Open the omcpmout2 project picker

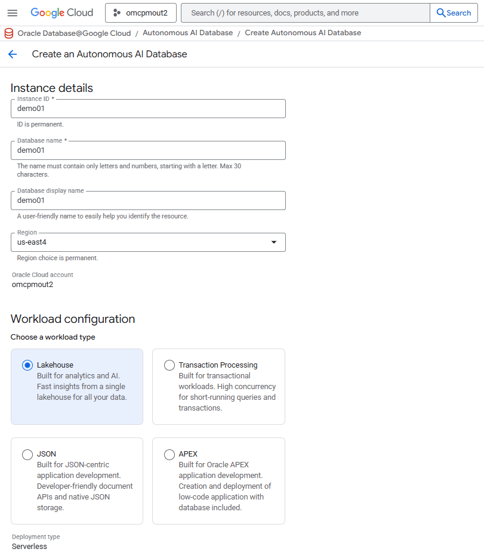(141, 13)
